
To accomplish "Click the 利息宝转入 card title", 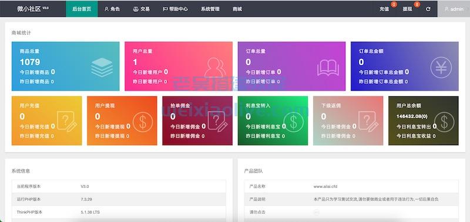I will click(x=258, y=106).
